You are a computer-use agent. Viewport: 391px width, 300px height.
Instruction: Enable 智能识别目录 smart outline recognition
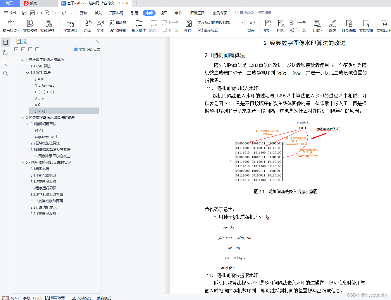(x=87, y=49)
